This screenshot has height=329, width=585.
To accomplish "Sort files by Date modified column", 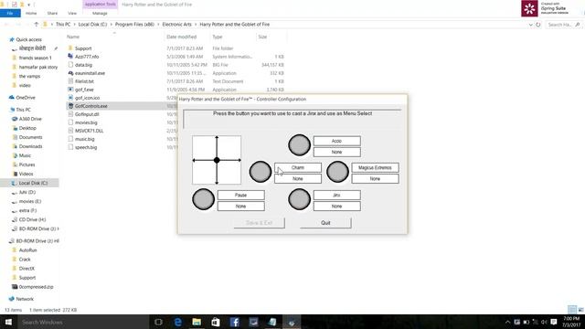I will (181, 37).
